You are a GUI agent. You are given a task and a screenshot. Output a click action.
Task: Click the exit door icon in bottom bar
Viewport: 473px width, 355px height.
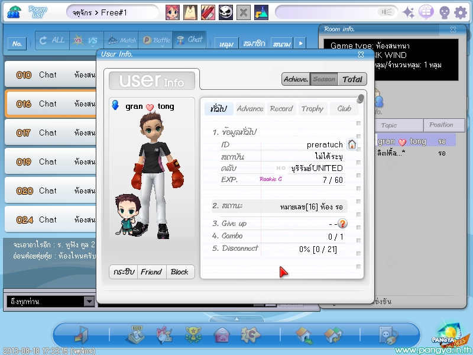click(x=82, y=334)
